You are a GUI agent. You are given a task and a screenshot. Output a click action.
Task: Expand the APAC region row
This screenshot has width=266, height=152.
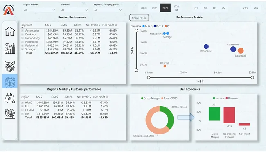(23, 102)
